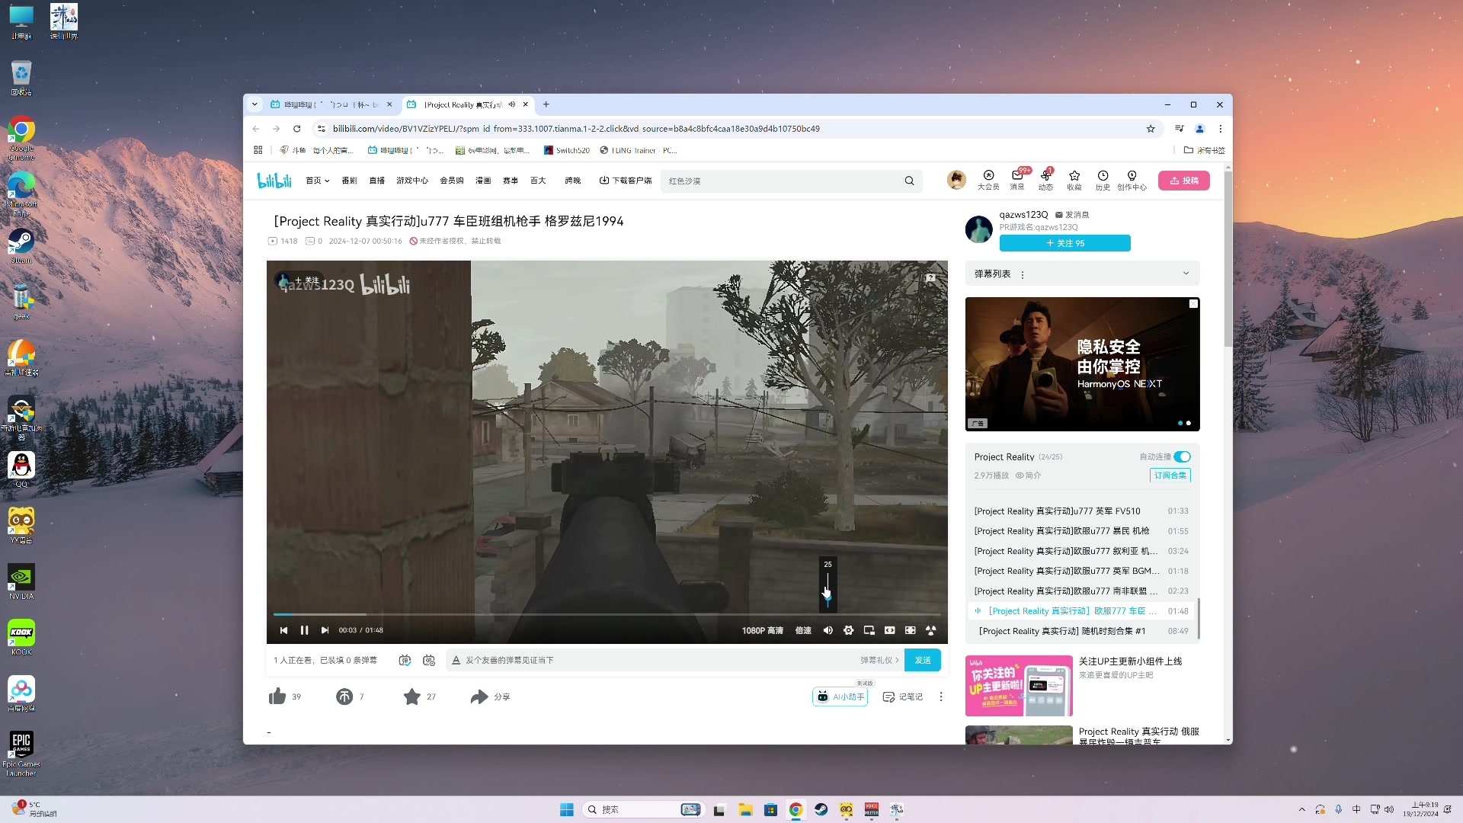Open the 记笔记 notes feature
The image size is (1463, 823).
click(x=902, y=697)
